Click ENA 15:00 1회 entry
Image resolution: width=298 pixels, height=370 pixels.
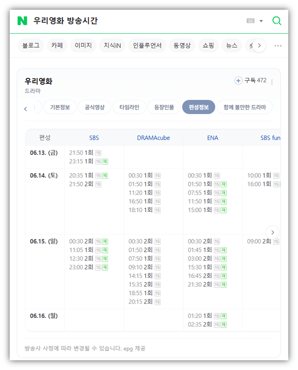click(x=207, y=210)
